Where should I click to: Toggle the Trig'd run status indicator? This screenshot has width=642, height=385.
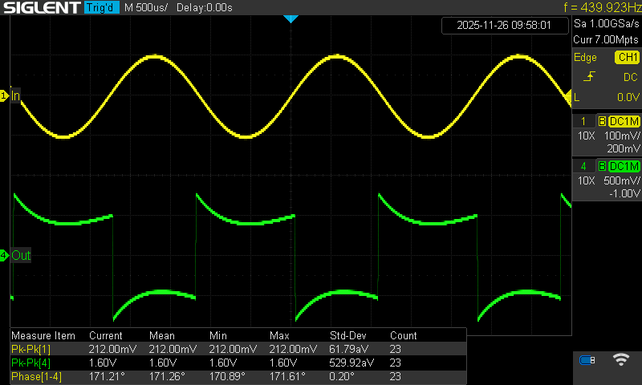(x=101, y=8)
